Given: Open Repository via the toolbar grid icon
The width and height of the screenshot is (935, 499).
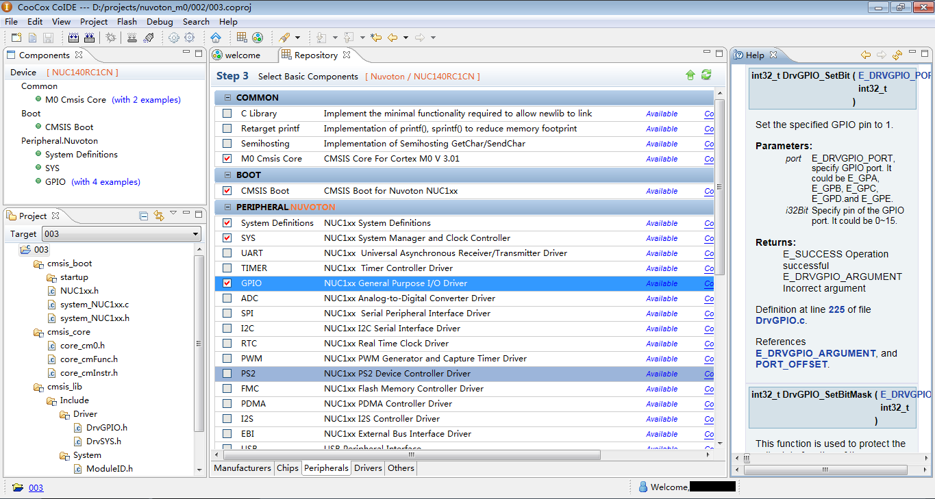Looking at the screenshot, I should tap(242, 38).
